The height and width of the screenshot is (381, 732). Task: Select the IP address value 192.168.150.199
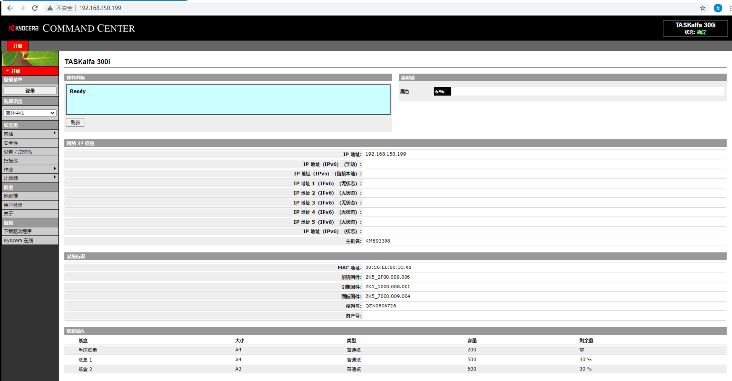tap(386, 154)
